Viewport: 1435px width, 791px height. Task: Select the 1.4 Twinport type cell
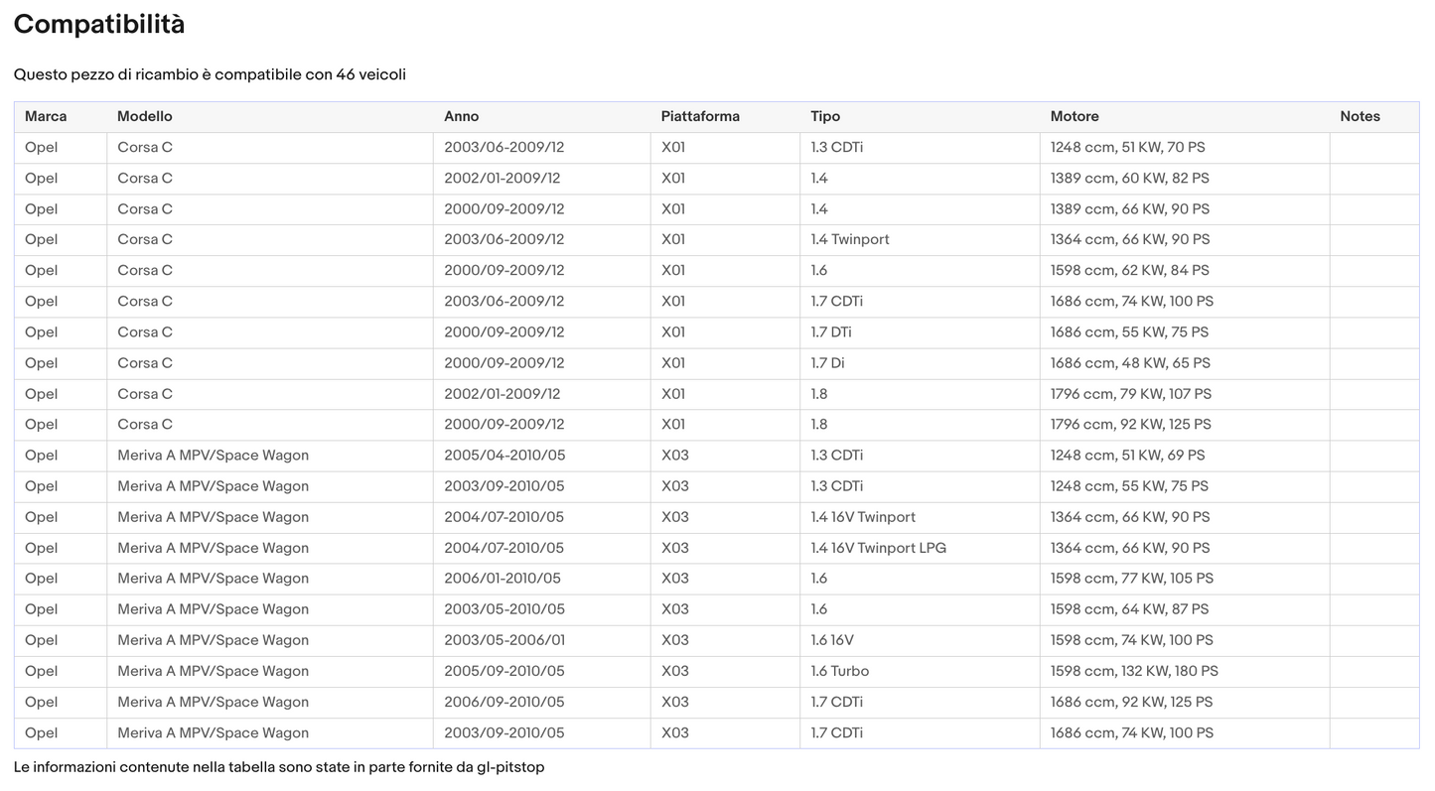click(x=849, y=239)
